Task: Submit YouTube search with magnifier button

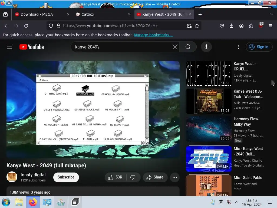Action: pos(188,47)
